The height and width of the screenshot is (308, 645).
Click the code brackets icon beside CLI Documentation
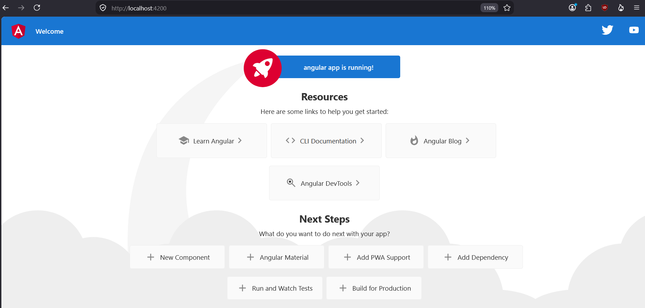point(290,140)
